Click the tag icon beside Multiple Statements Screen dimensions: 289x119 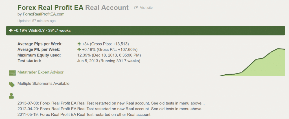pyautogui.click(x=12, y=84)
